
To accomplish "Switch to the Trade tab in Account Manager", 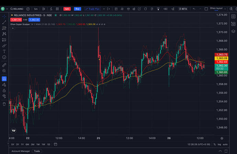I will click(x=37, y=151).
